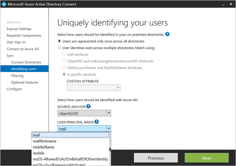Viewport: 236px width, 166px height.
Task: Click the Azure AD Connect logo icon
Action: tap(4, 4)
